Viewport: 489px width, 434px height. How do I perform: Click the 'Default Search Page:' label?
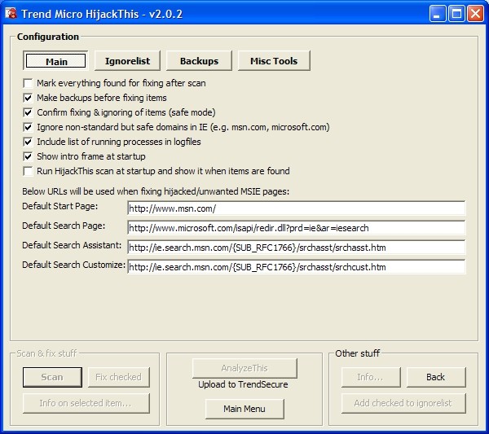[64, 226]
